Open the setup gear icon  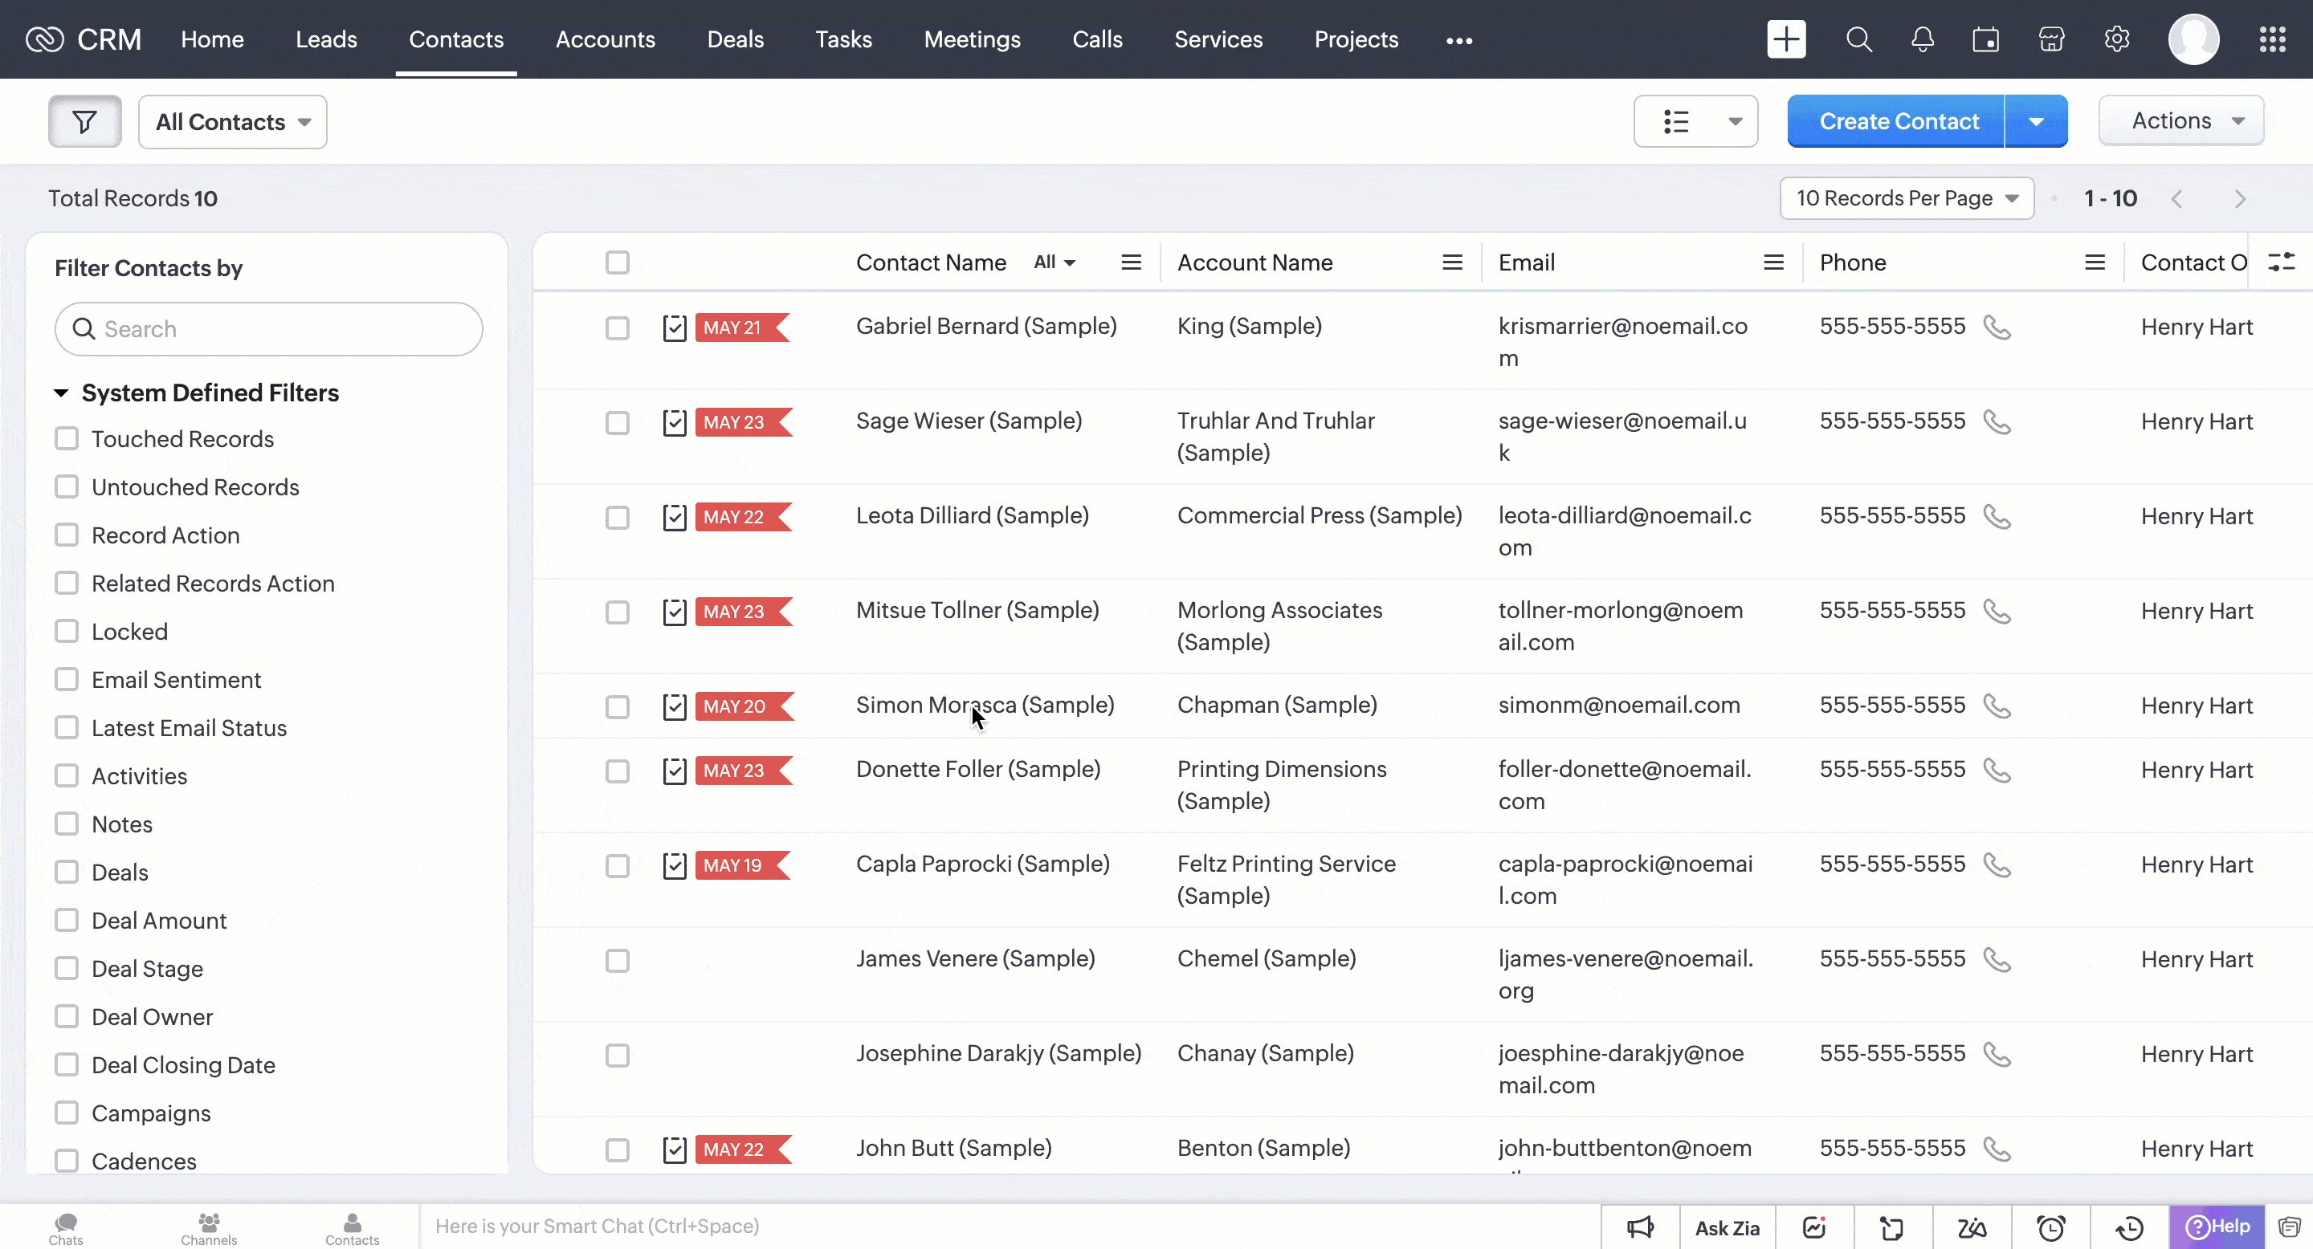coord(2116,39)
